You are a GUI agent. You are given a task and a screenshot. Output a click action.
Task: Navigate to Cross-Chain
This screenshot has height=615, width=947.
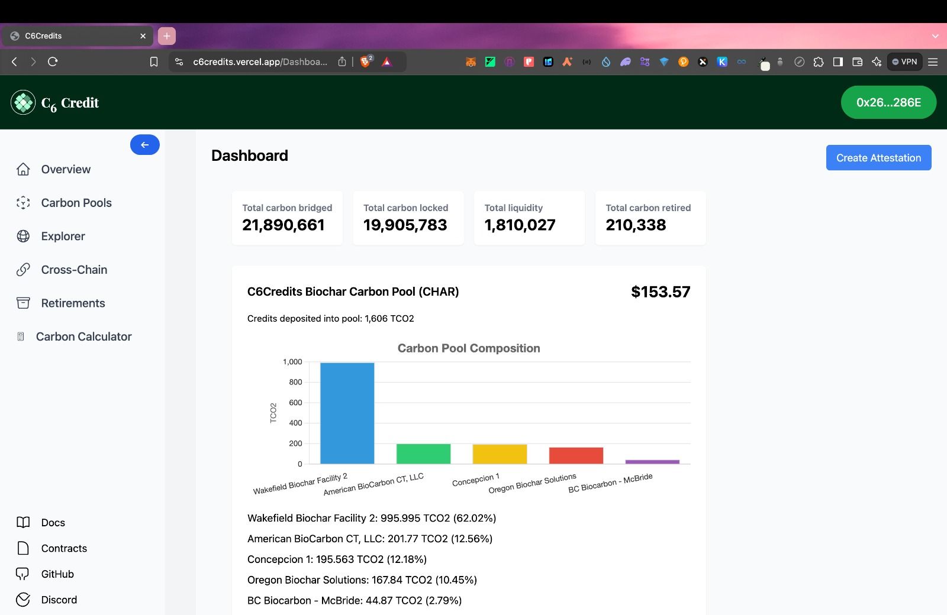click(x=74, y=270)
